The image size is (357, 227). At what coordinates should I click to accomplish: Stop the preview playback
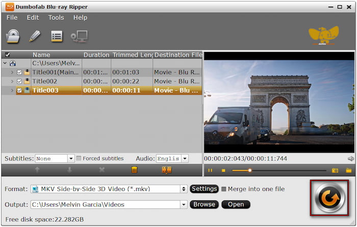(223, 171)
